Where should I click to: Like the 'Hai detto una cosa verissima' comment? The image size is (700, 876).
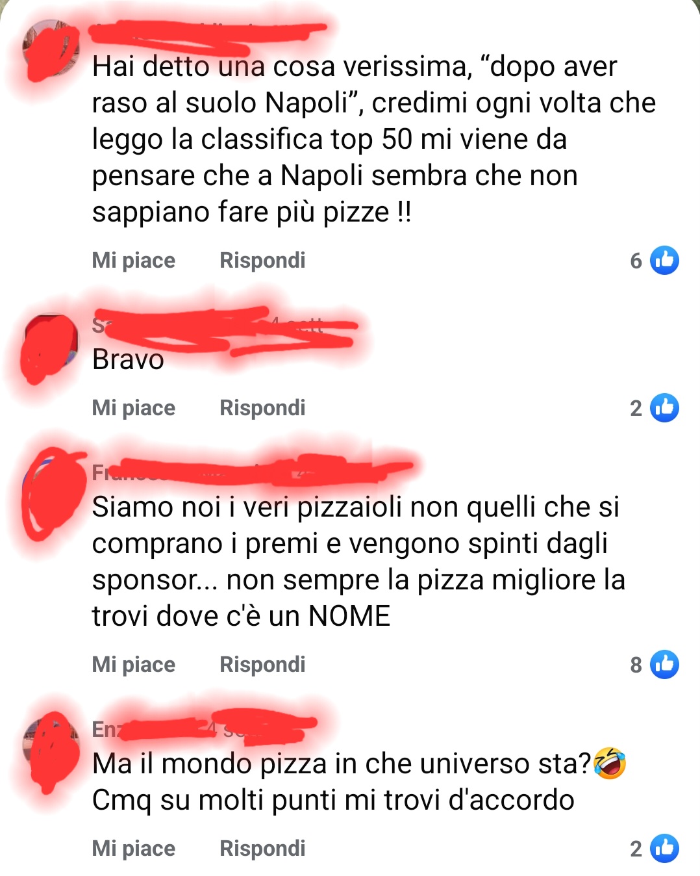click(x=134, y=261)
